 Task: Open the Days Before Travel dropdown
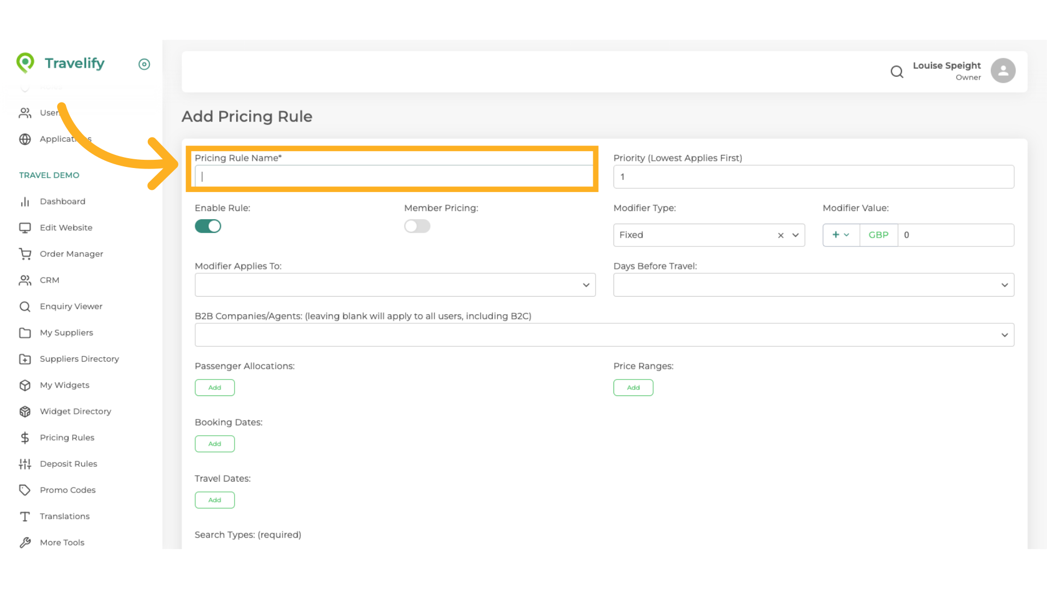1004,285
